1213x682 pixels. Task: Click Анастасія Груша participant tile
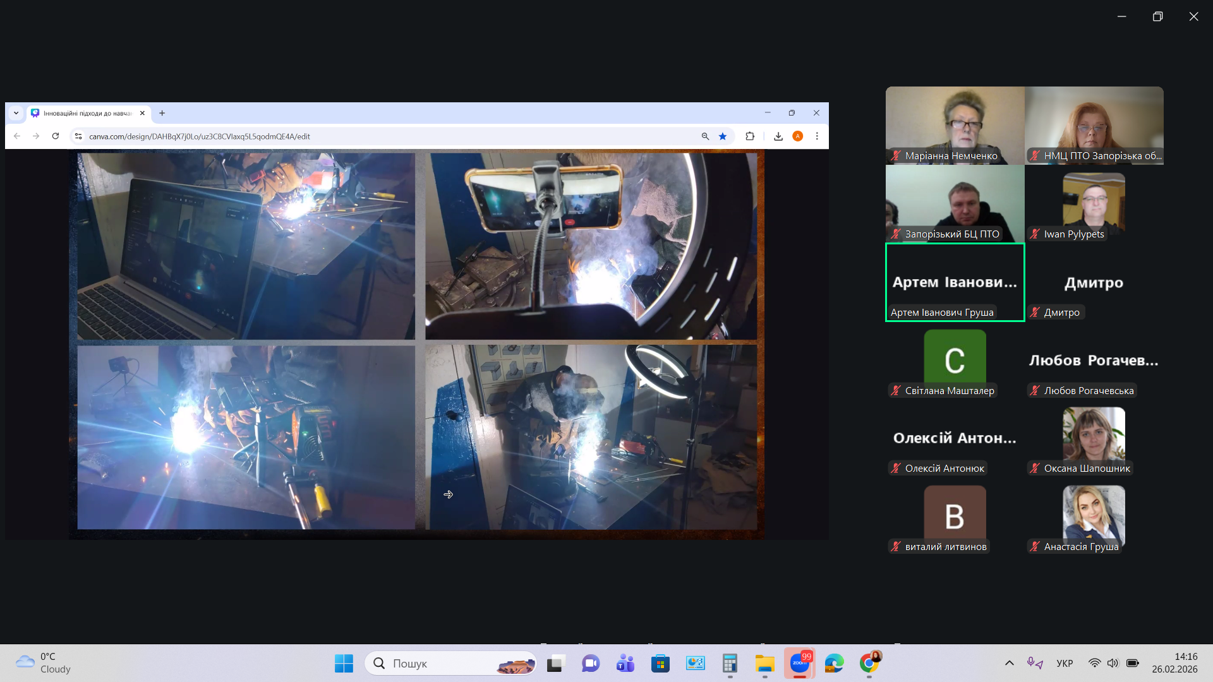coord(1094,518)
